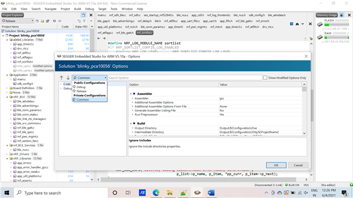This screenshot has height=198, width=353.
Task: Click the Windows search box on taskbar
Action: [x=61, y=193]
